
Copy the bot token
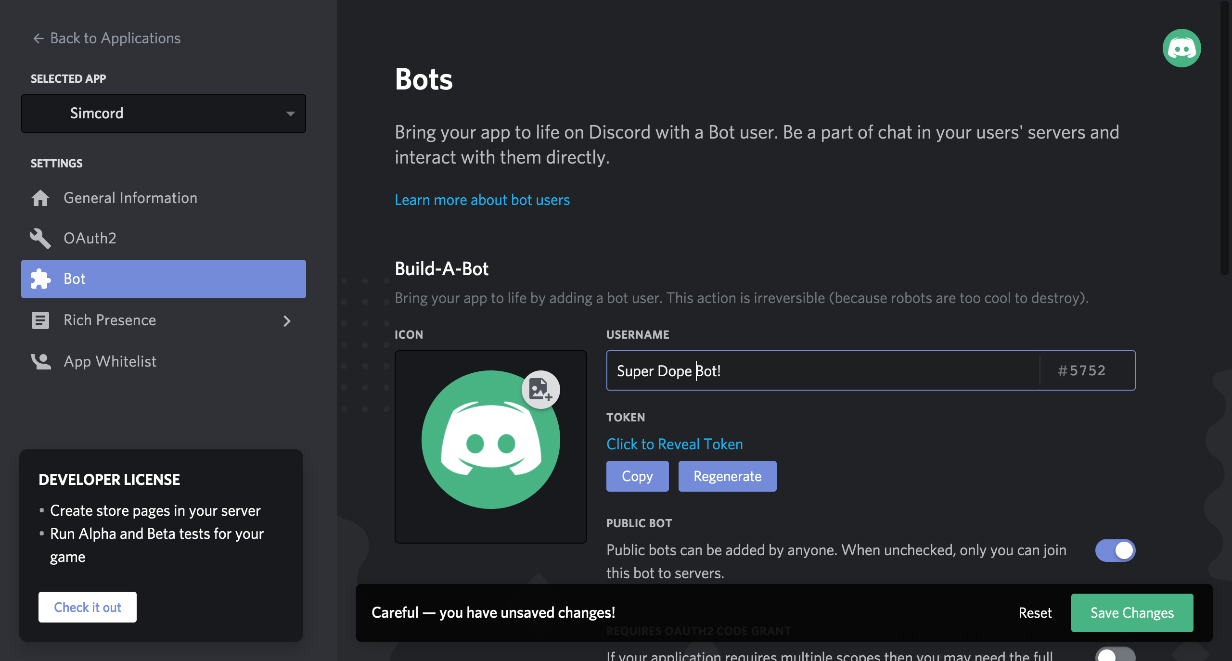(637, 476)
